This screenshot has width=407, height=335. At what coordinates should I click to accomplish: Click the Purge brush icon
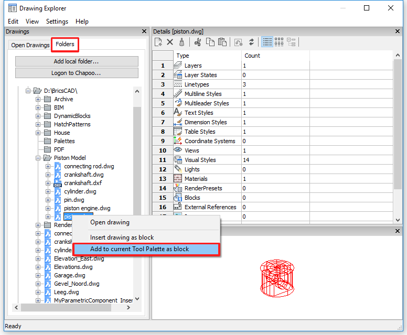(181, 42)
